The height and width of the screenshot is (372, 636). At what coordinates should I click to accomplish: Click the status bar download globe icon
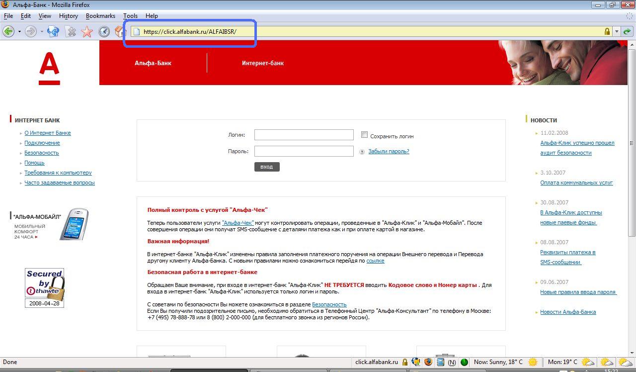[416, 362]
